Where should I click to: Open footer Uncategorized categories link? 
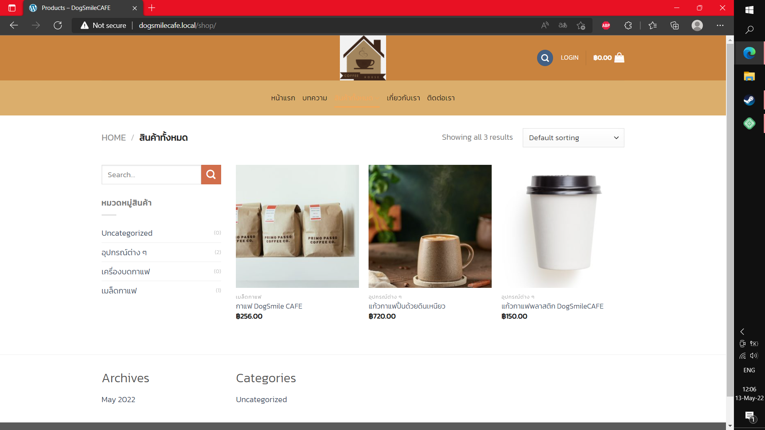[x=261, y=400]
